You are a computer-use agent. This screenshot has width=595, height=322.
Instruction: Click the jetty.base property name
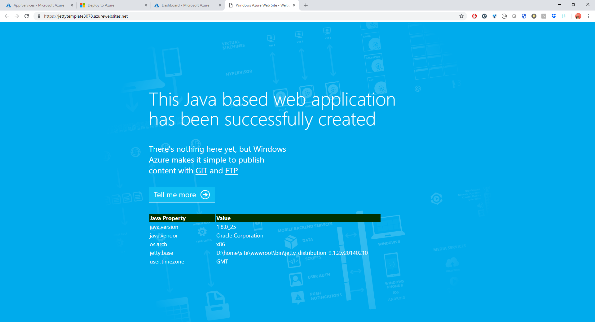pos(161,253)
